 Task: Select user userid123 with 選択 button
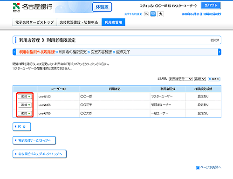point(25,96)
